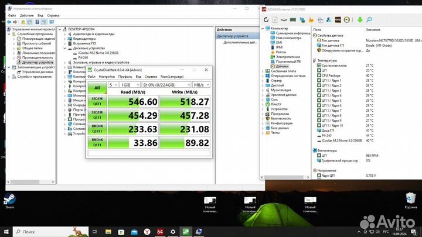Run the RND4K Q1T1 test
Image resolution: width=422 pixels, height=237 pixels.
(x=97, y=142)
